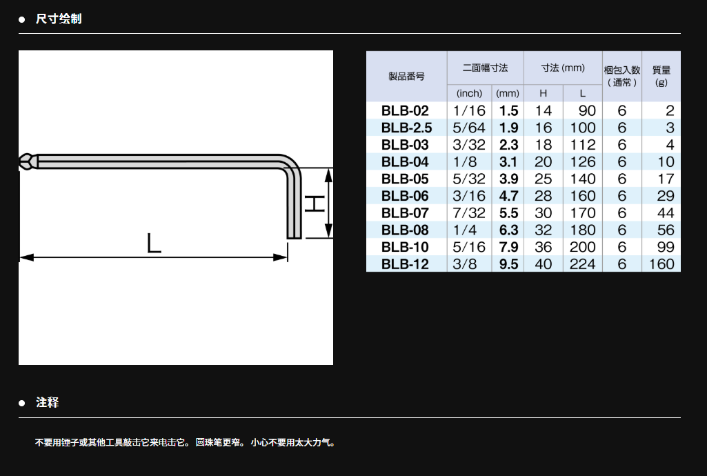Click the bullet dot beside 注释
Image resolution: width=707 pixels, height=476 pixels.
(x=22, y=403)
